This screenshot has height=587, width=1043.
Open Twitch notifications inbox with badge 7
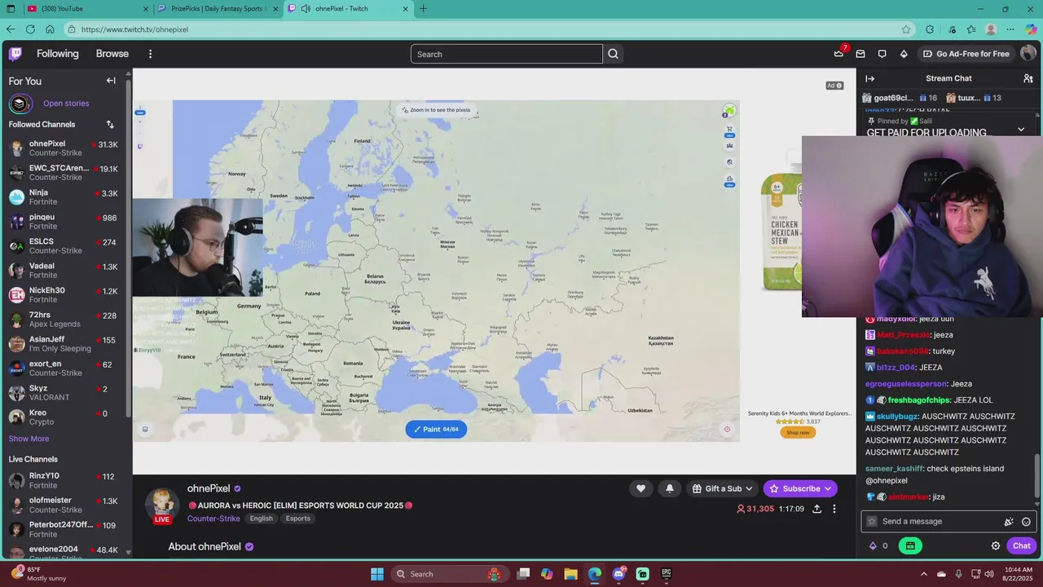(x=838, y=54)
